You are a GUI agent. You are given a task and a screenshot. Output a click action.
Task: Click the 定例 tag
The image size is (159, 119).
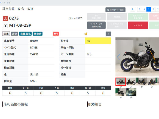(14, 34)
